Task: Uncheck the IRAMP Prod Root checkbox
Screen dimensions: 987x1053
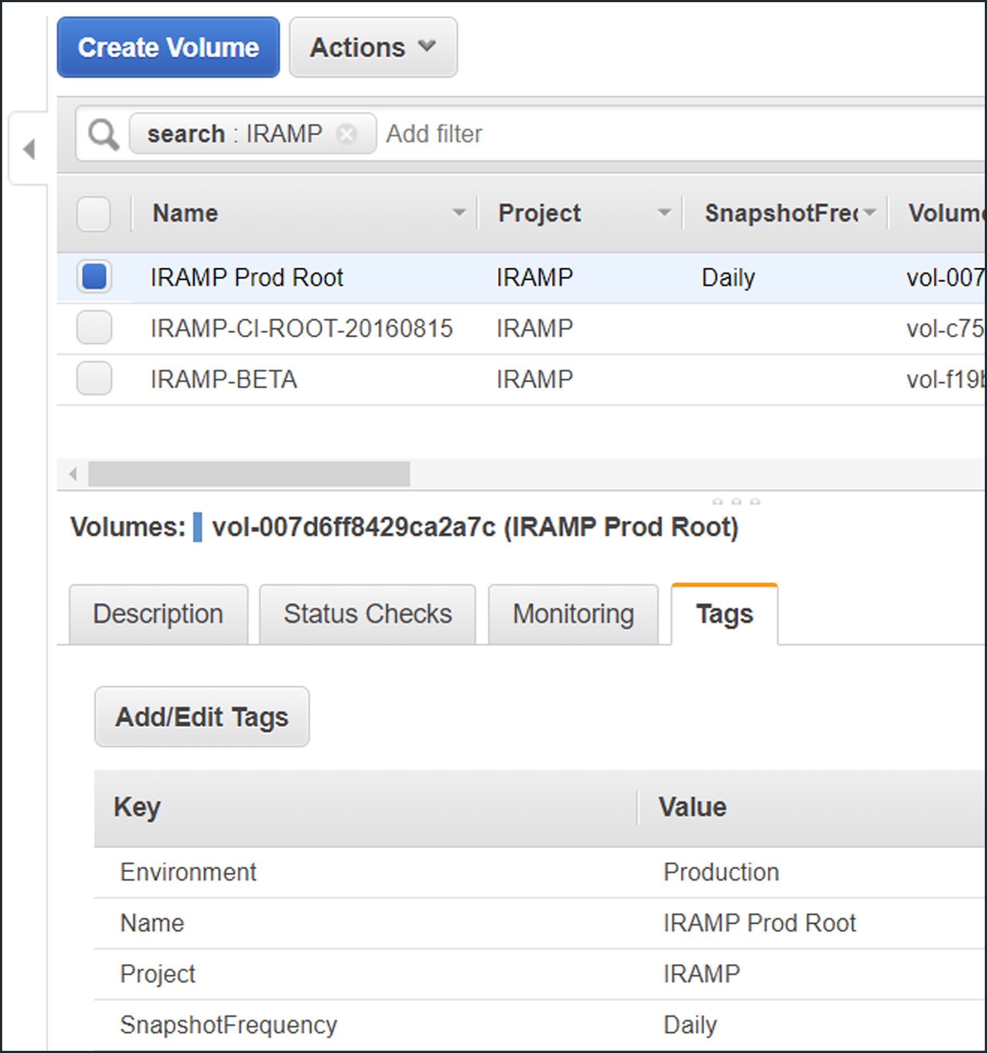Action: click(x=94, y=277)
